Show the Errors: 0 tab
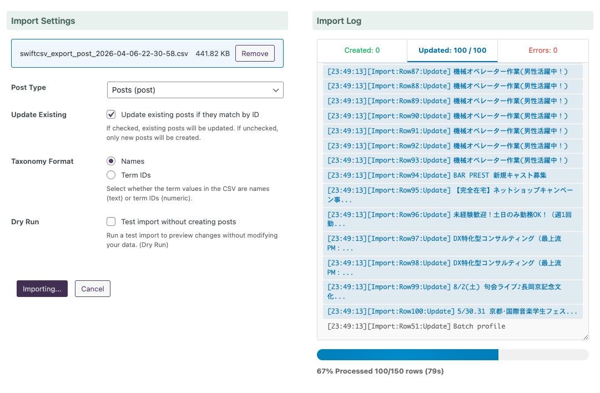This screenshot has height=393, width=600. (543, 51)
